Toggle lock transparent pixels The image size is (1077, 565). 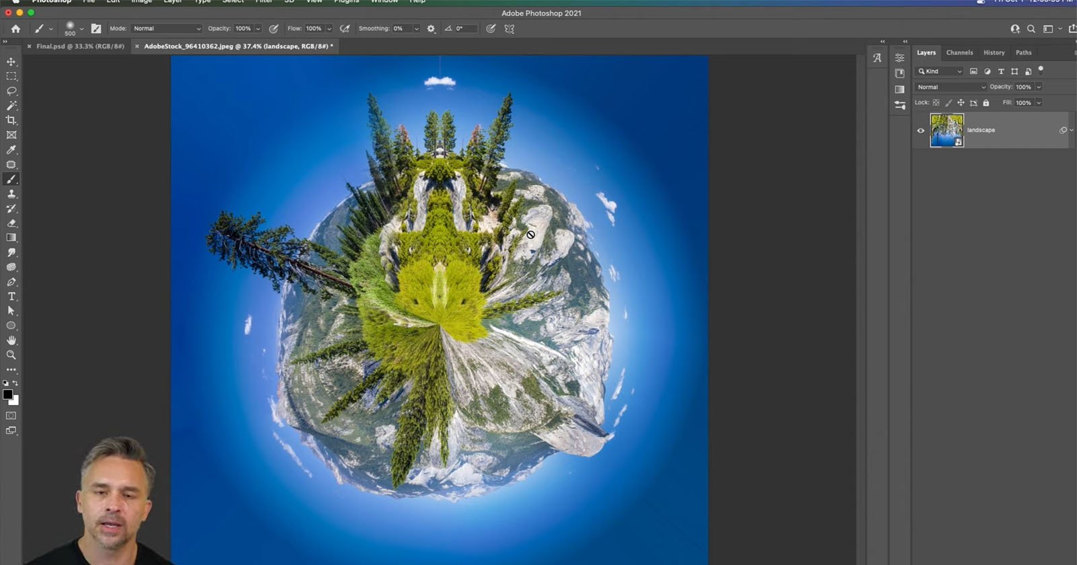click(936, 103)
